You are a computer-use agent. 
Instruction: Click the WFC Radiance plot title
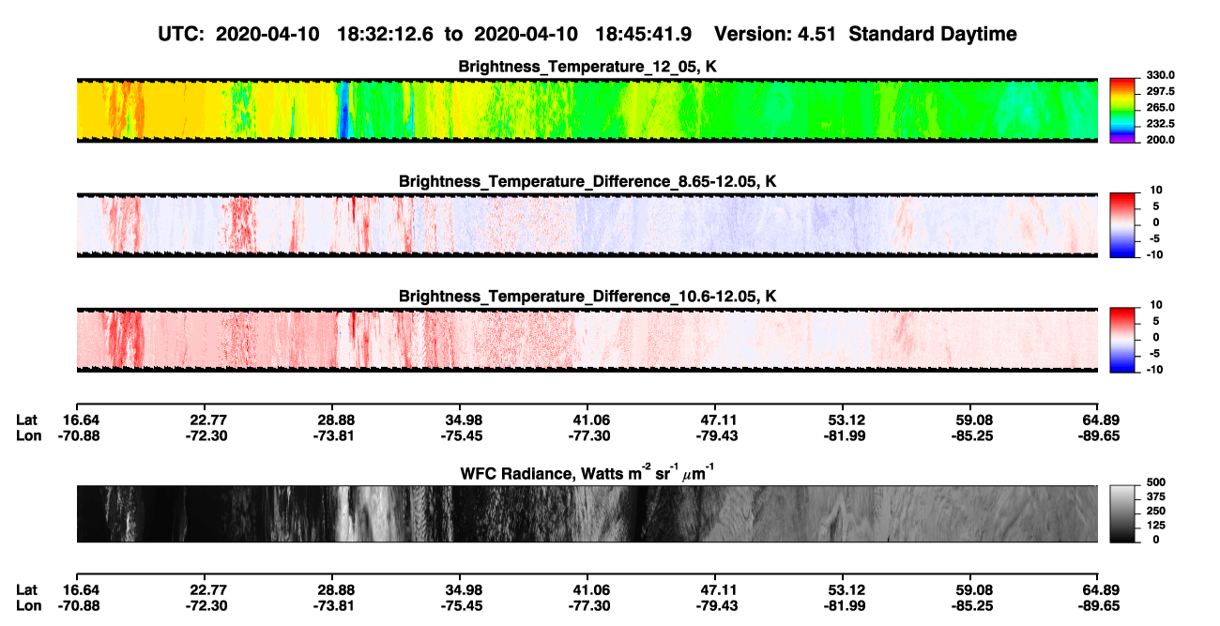tap(587, 473)
